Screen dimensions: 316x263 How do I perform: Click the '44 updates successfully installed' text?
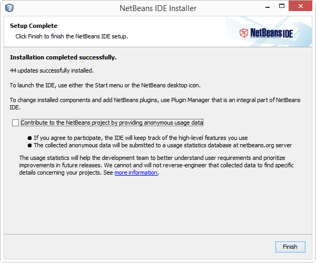point(52,70)
